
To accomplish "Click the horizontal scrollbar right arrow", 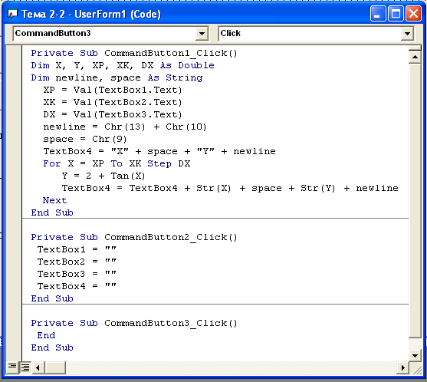I will coord(402,367).
